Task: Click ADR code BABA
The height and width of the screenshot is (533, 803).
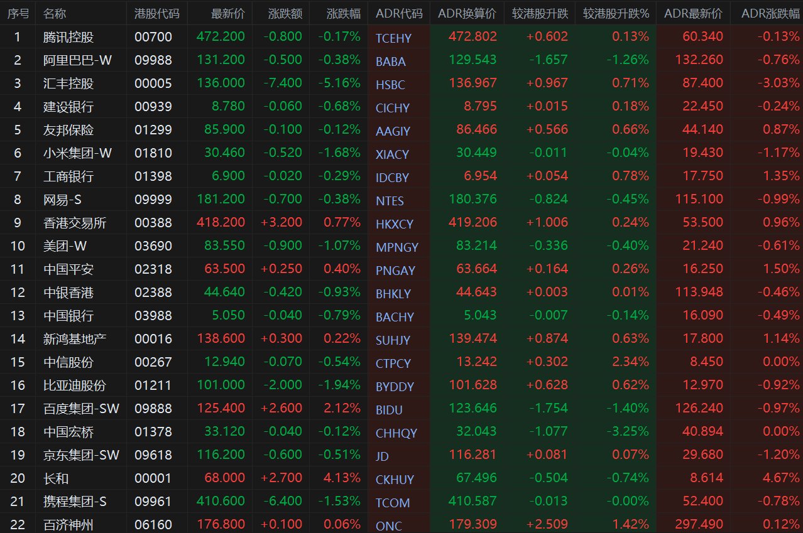Action: click(x=391, y=62)
